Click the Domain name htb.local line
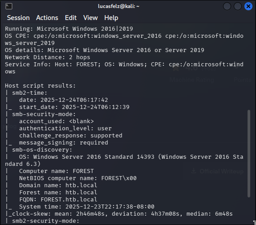This screenshot has height=225, width=256. 58,185
